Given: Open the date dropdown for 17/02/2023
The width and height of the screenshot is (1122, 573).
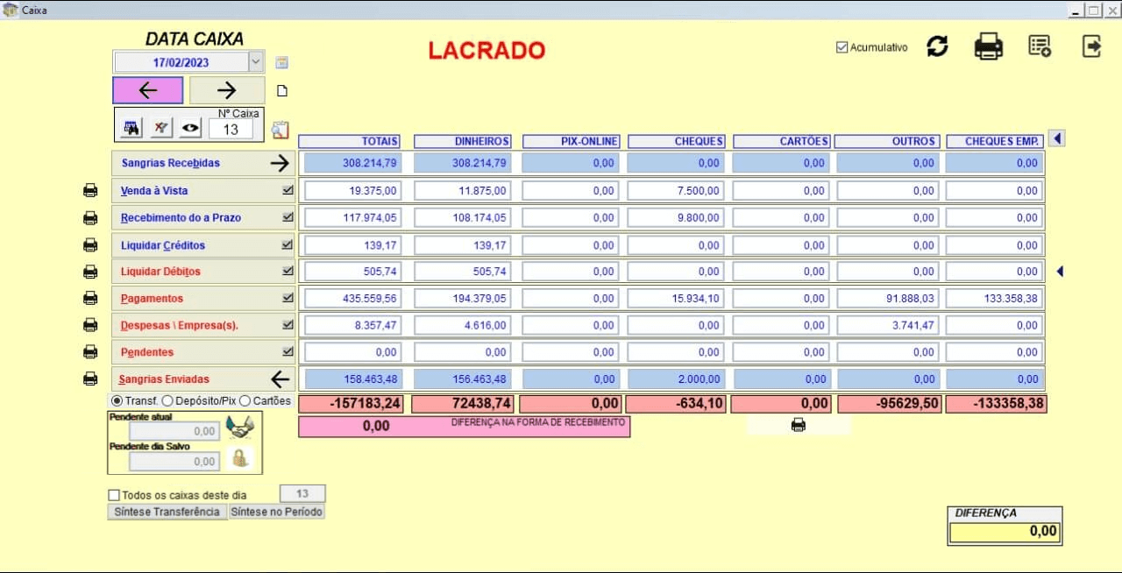Looking at the screenshot, I should pos(255,62).
